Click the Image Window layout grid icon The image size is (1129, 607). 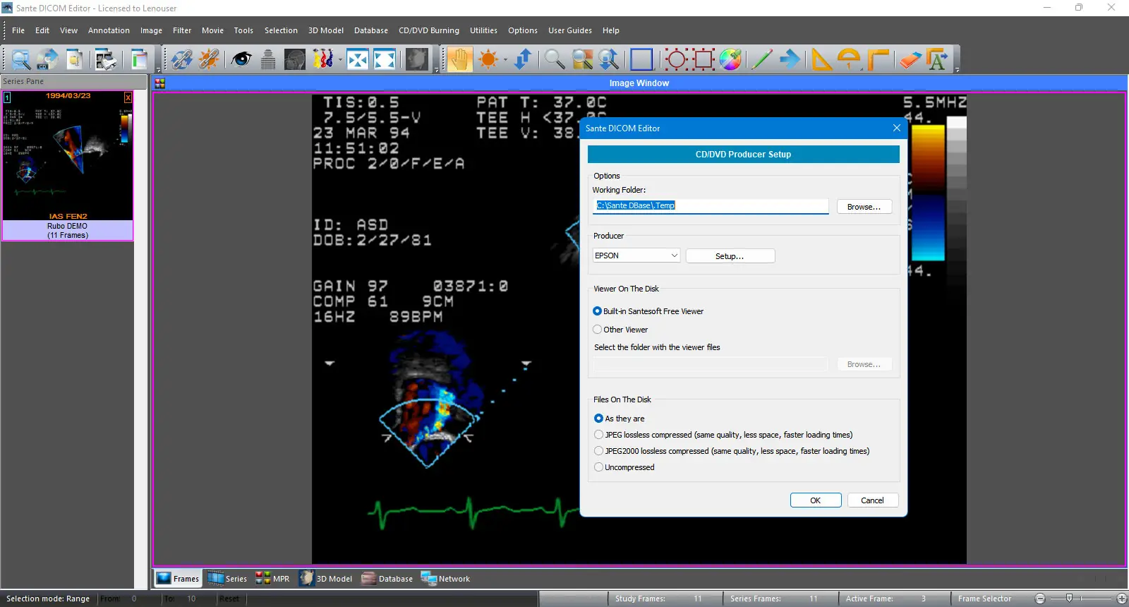160,83
